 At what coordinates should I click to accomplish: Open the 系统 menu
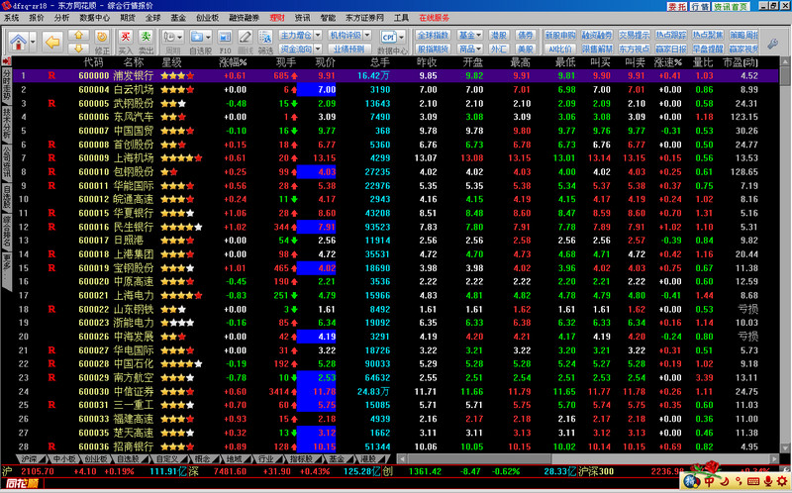pyautogui.click(x=11, y=18)
